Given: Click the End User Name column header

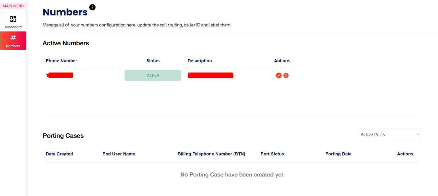Looking at the screenshot, I should [x=119, y=154].
